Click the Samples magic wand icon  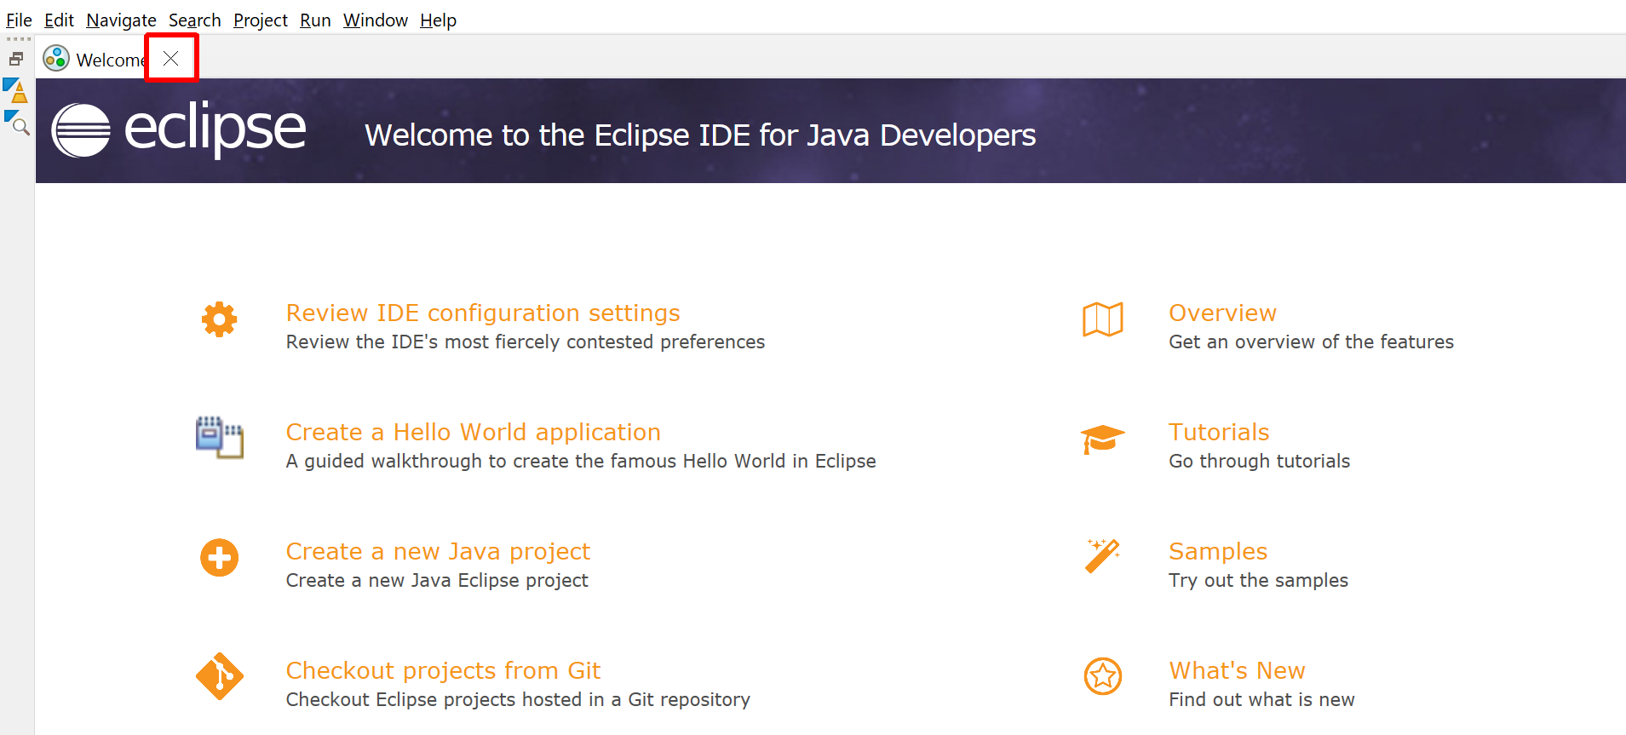click(x=1103, y=556)
